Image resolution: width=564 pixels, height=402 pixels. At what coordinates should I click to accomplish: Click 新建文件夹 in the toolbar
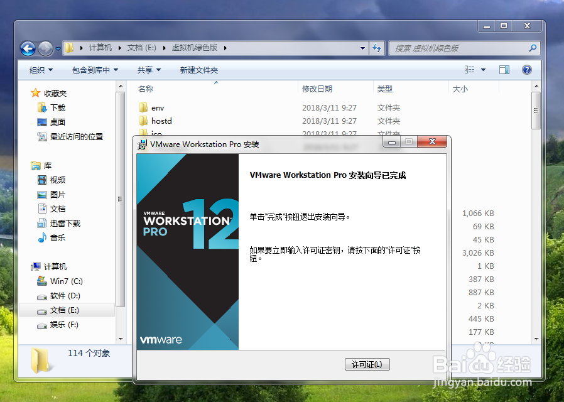click(199, 70)
